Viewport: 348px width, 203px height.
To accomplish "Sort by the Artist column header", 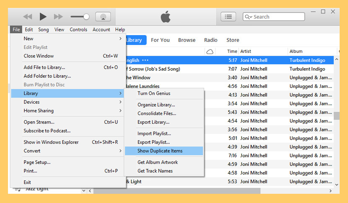I will pos(245,51).
